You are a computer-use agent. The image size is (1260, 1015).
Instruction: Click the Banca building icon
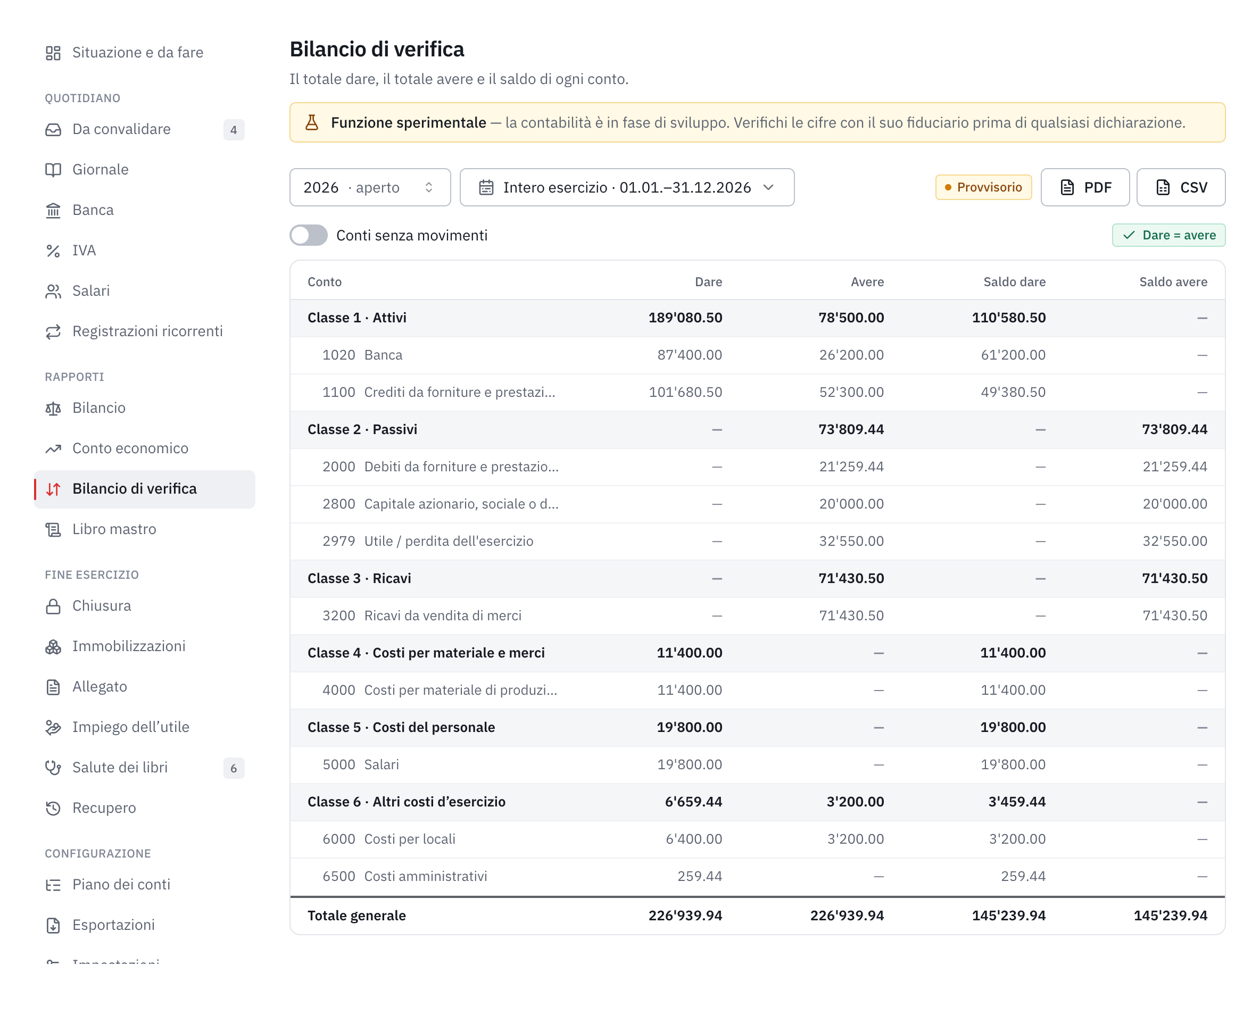point(53,210)
